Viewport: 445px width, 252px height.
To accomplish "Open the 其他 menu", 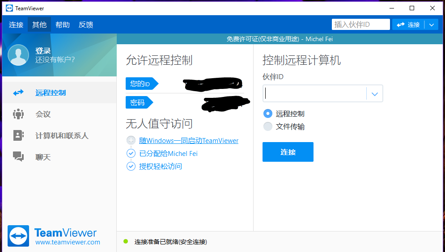I will tap(39, 25).
